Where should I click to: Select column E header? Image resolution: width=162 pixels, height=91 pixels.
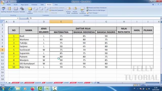tap(61, 22)
